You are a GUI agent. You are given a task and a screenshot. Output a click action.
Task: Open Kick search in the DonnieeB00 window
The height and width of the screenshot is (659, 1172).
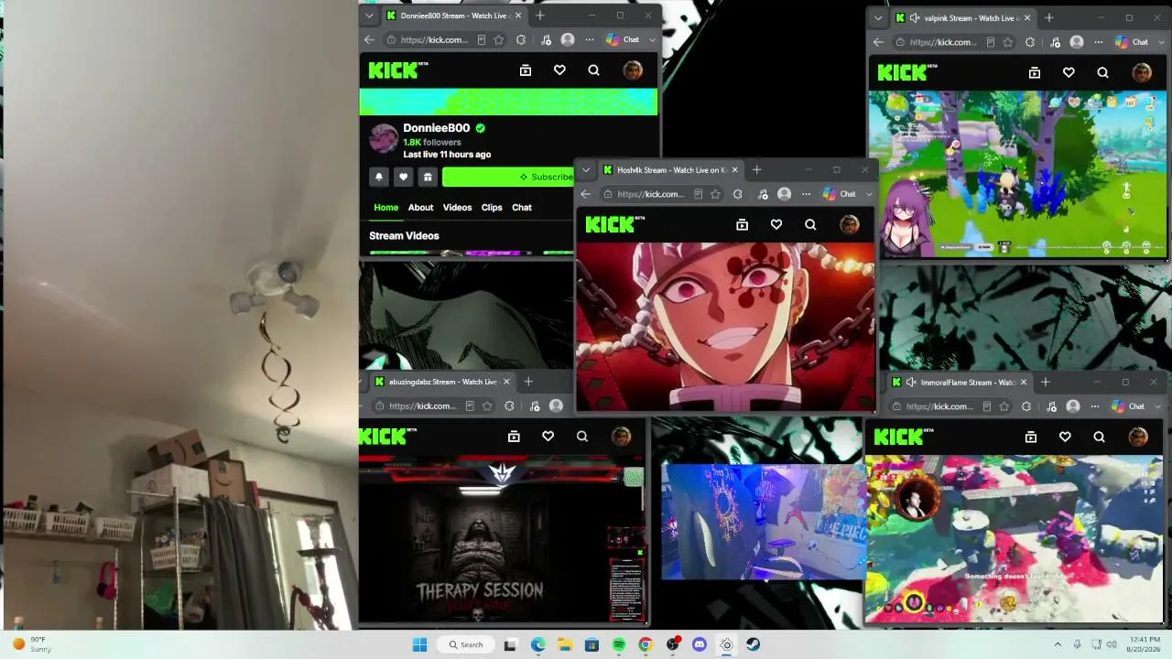pos(593,70)
